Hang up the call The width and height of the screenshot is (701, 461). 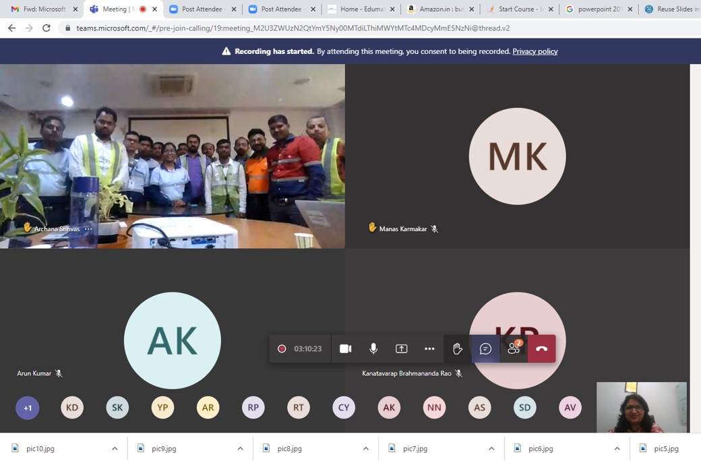click(541, 348)
